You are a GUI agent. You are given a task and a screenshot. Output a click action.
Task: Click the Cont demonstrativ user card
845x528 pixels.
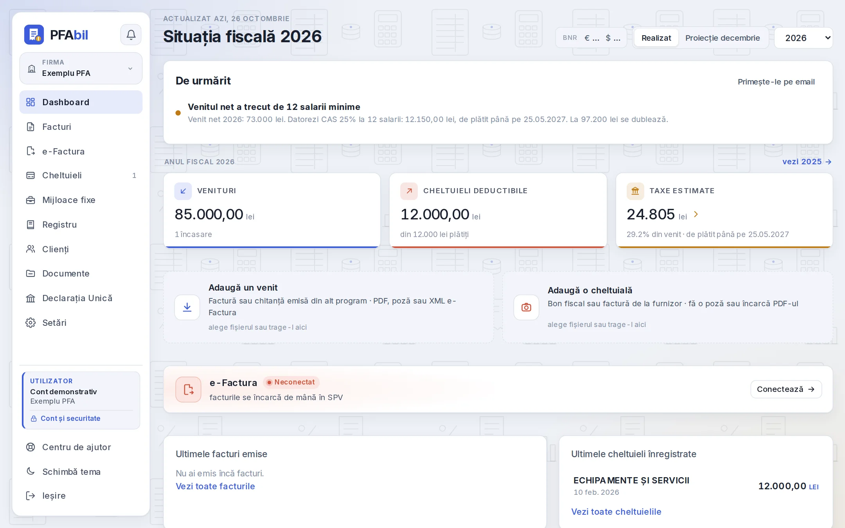[81, 400]
